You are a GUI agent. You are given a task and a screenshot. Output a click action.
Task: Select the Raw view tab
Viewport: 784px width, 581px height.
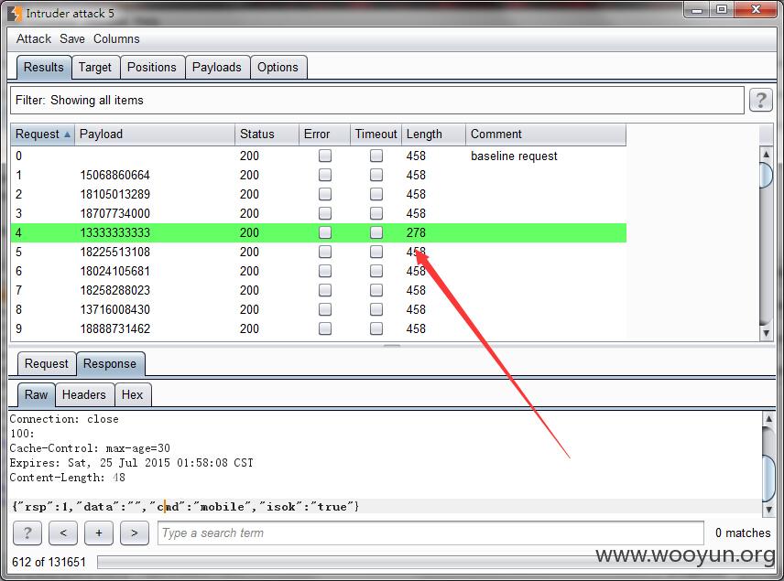click(x=36, y=394)
